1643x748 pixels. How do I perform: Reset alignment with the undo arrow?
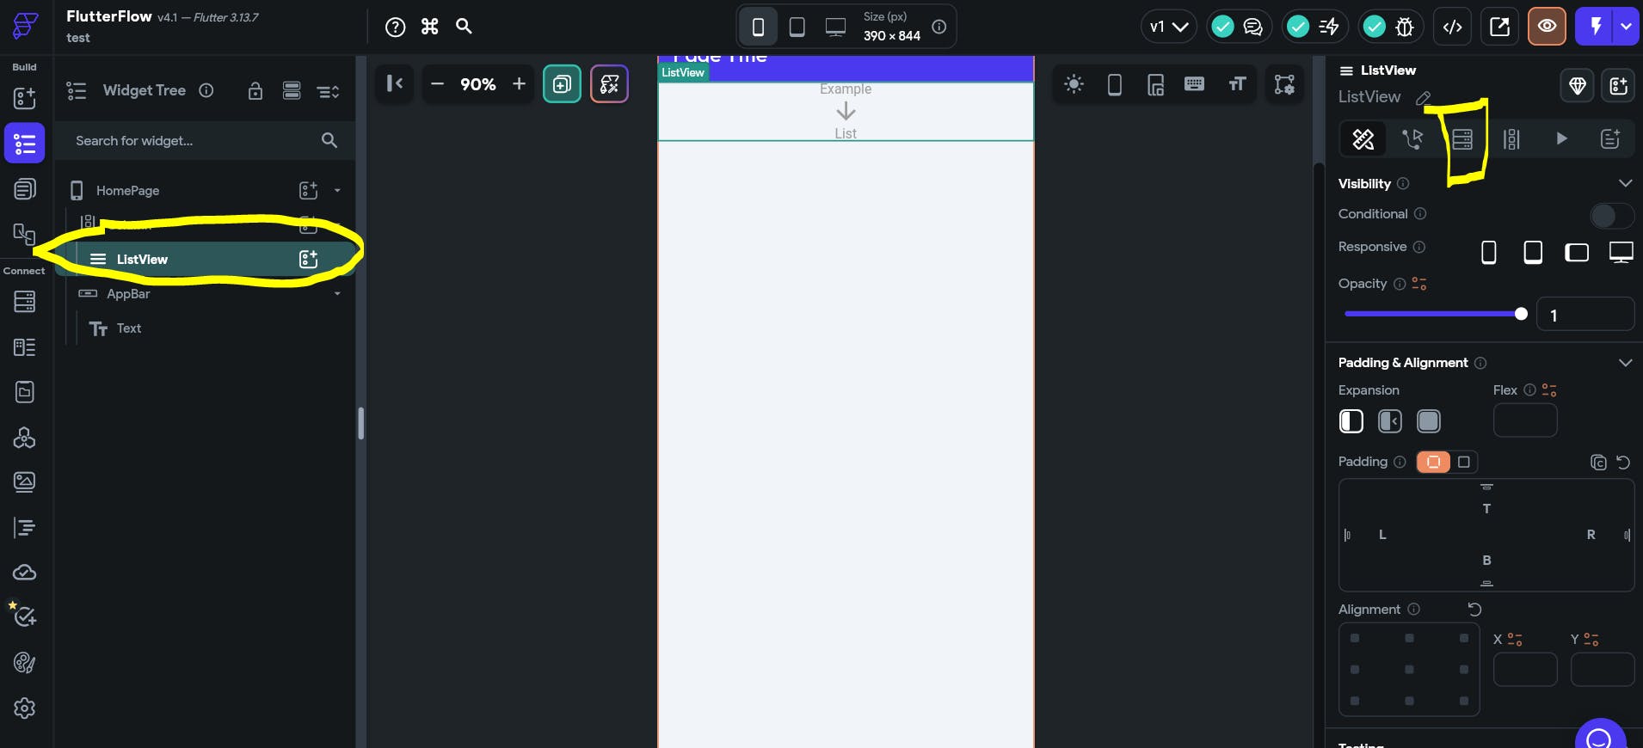1474,610
